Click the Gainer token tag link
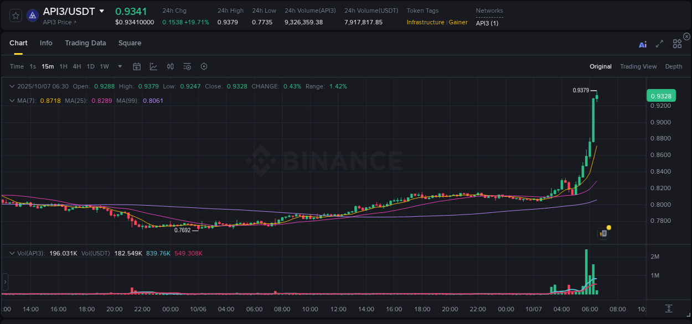 coord(458,23)
